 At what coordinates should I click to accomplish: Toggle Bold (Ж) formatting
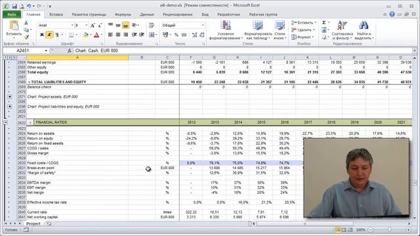tap(42, 35)
